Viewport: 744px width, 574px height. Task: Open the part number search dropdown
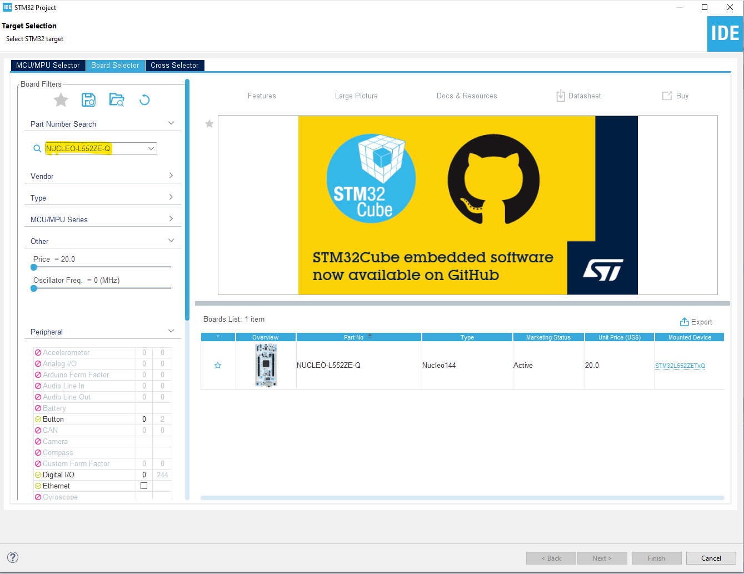[151, 148]
